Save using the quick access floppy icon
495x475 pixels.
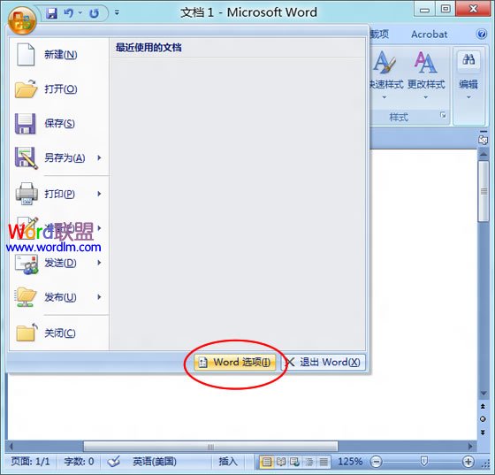(51, 13)
